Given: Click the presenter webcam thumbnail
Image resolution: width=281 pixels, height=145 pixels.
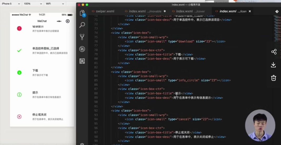Looking at the screenshot, I should pyautogui.click(x=260, y=126).
